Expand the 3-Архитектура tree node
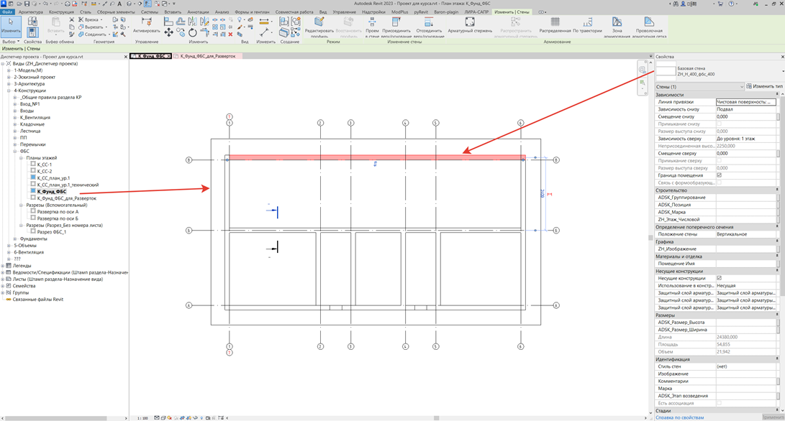The image size is (785, 421). coord(9,84)
